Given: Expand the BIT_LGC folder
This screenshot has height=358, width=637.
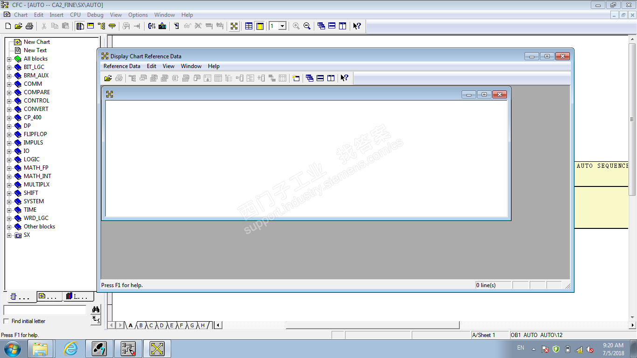Looking at the screenshot, I should pyautogui.click(x=9, y=68).
